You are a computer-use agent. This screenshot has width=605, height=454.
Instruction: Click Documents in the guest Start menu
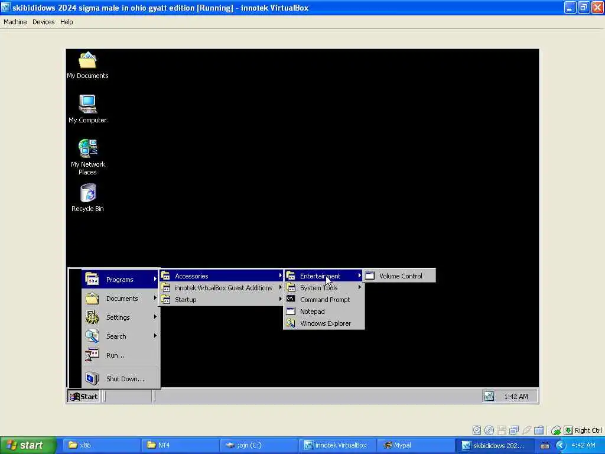tap(121, 299)
